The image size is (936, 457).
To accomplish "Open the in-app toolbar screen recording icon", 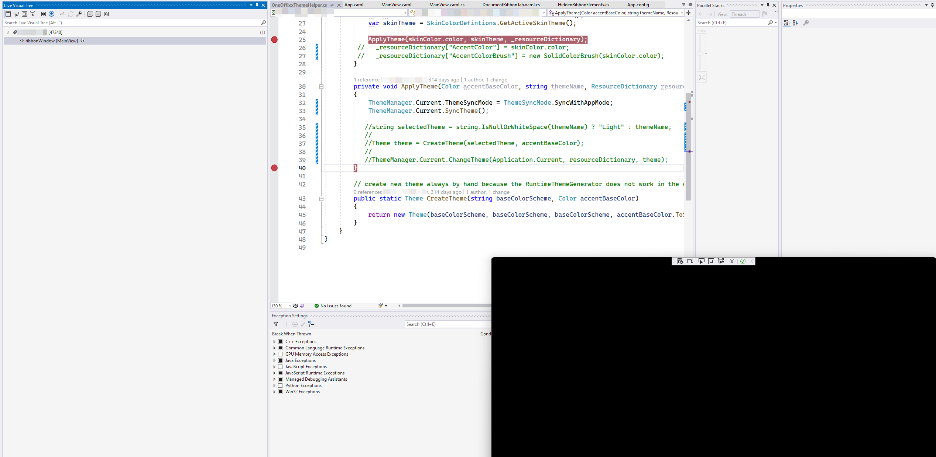I will tap(690, 261).
